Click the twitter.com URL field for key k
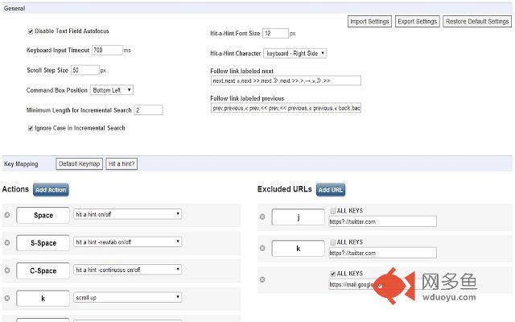Viewport: 515px width, 322px height. (x=383, y=253)
